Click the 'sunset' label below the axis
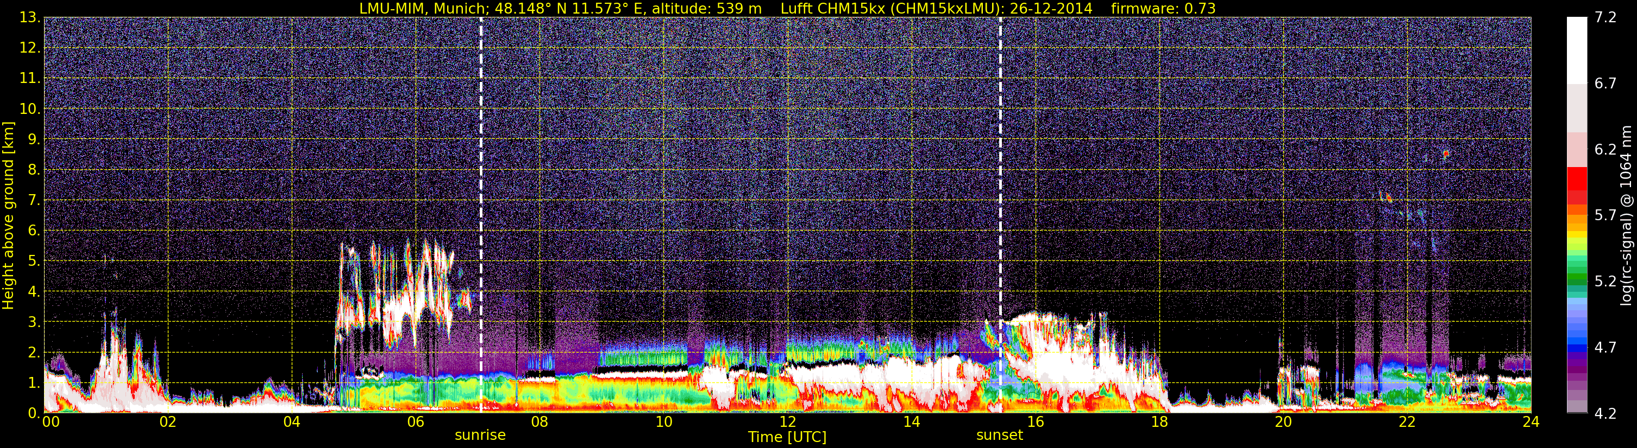This screenshot has width=1637, height=448. 999,436
